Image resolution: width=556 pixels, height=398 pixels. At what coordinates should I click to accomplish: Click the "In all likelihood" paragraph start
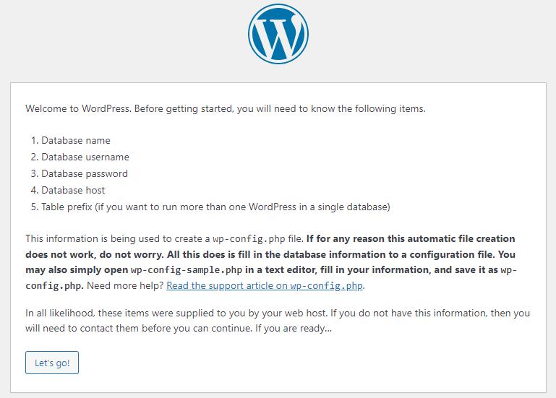pyautogui.click(x=59, y=313)
